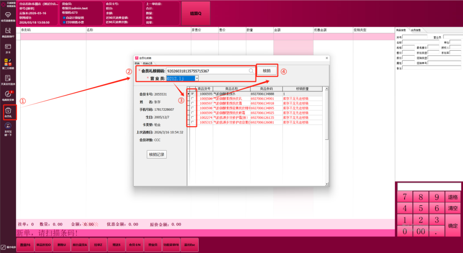The height and width of the screenshot is (253, 463).
Task: Open 电商发货单 icon with badge
Action: 8,95
